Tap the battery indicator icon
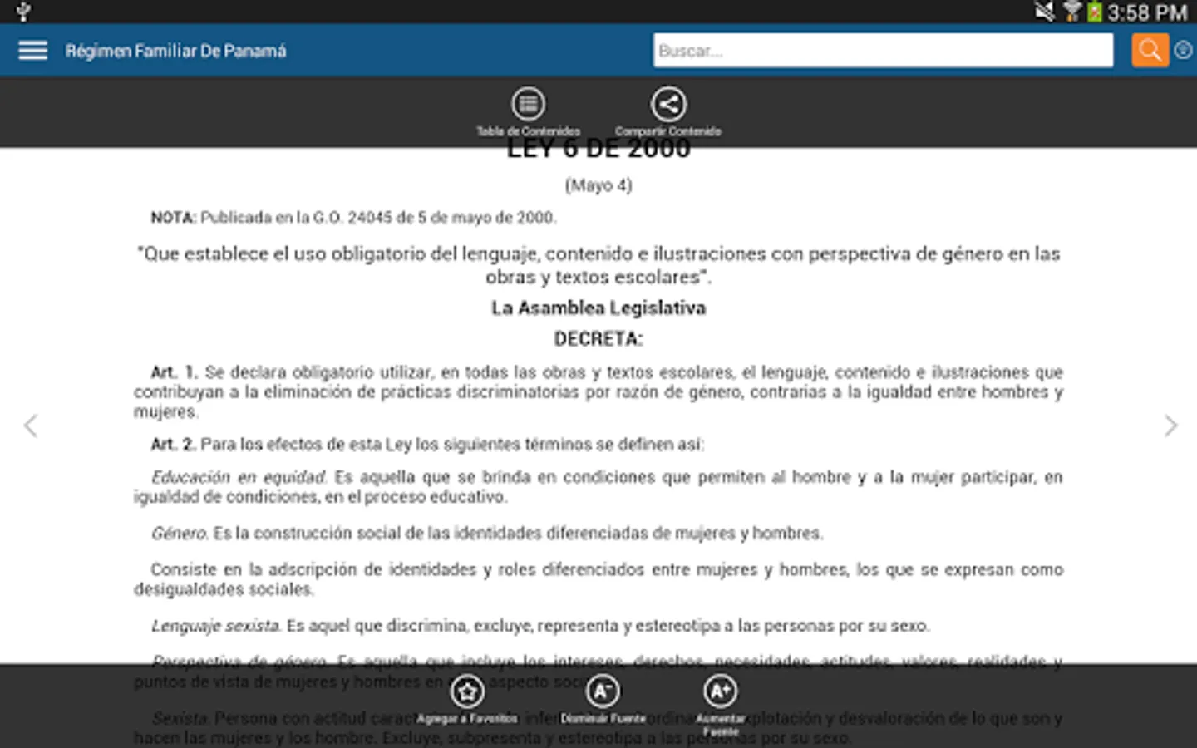This screenshot has width=1197, height=748. [x=1095, y=12]
